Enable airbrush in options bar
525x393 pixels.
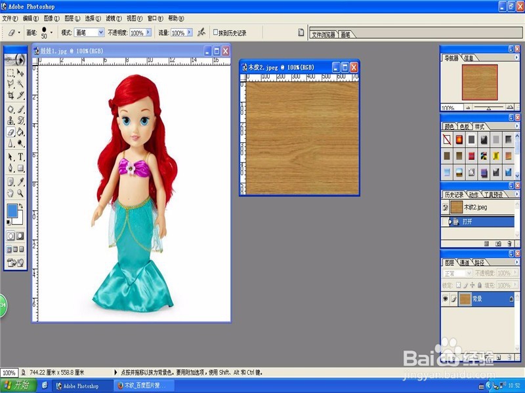click(x=201, y=32)
